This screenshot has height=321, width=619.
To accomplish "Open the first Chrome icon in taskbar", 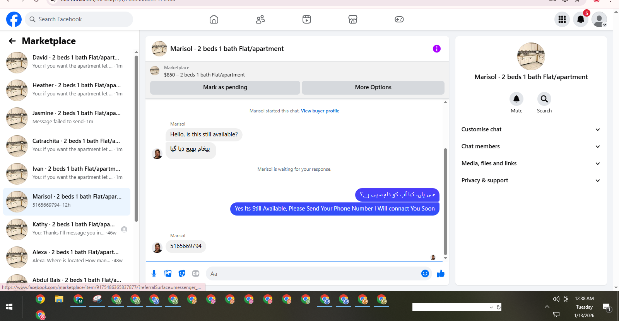I will pyautogui.click(x=40, y=299).
